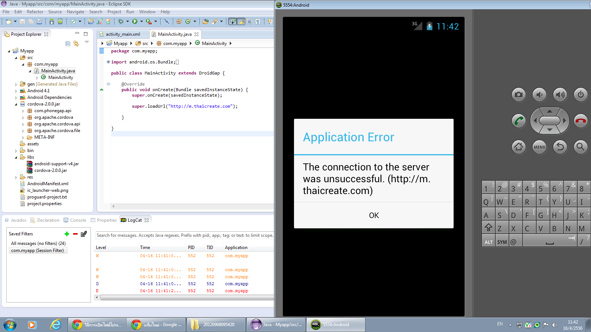Image resolution: width=591 pixels, height=332 pixels.
Task: Collapse the cordova-2.0.0.jar tree node
Action: click(16, 104)
